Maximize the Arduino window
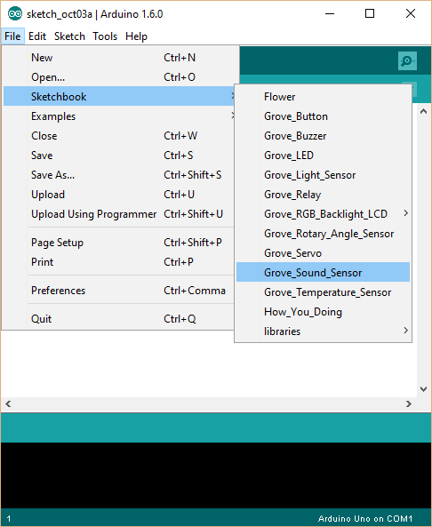Viewport: 432px width, 527px height. pyautogui.click(x=370, y=13)
